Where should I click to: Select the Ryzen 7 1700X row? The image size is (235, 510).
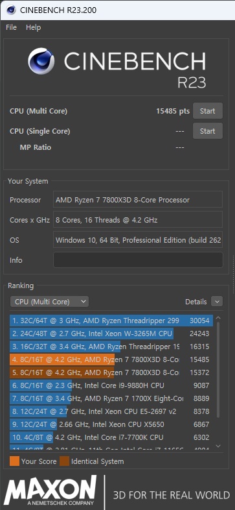pos(111,398)
